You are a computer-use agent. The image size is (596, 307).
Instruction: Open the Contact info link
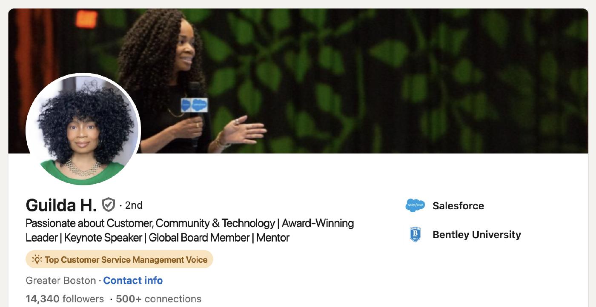tap(133, 281)
